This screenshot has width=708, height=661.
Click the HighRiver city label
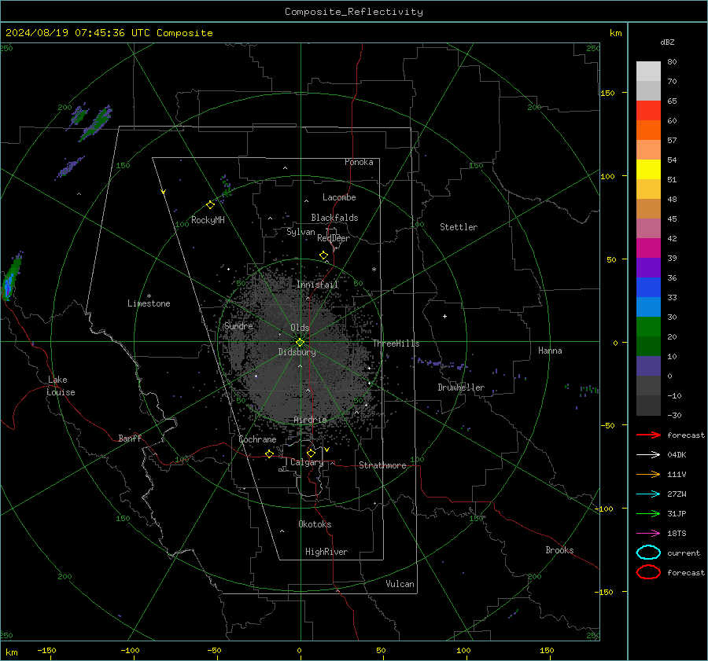click(326, 552)
